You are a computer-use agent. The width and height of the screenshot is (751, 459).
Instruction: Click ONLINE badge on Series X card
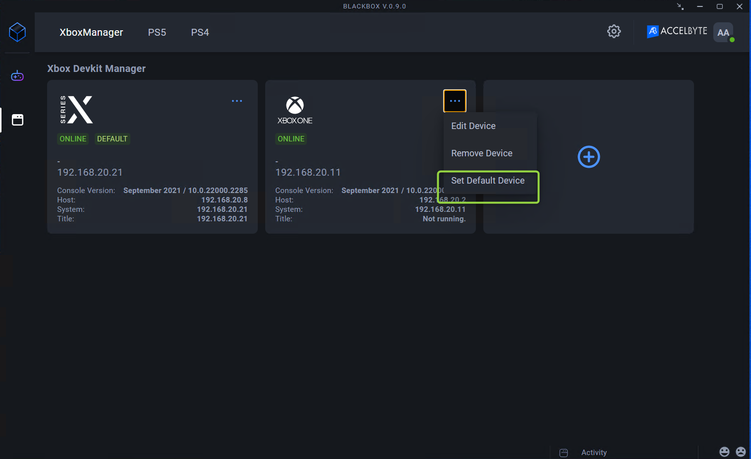73,139
